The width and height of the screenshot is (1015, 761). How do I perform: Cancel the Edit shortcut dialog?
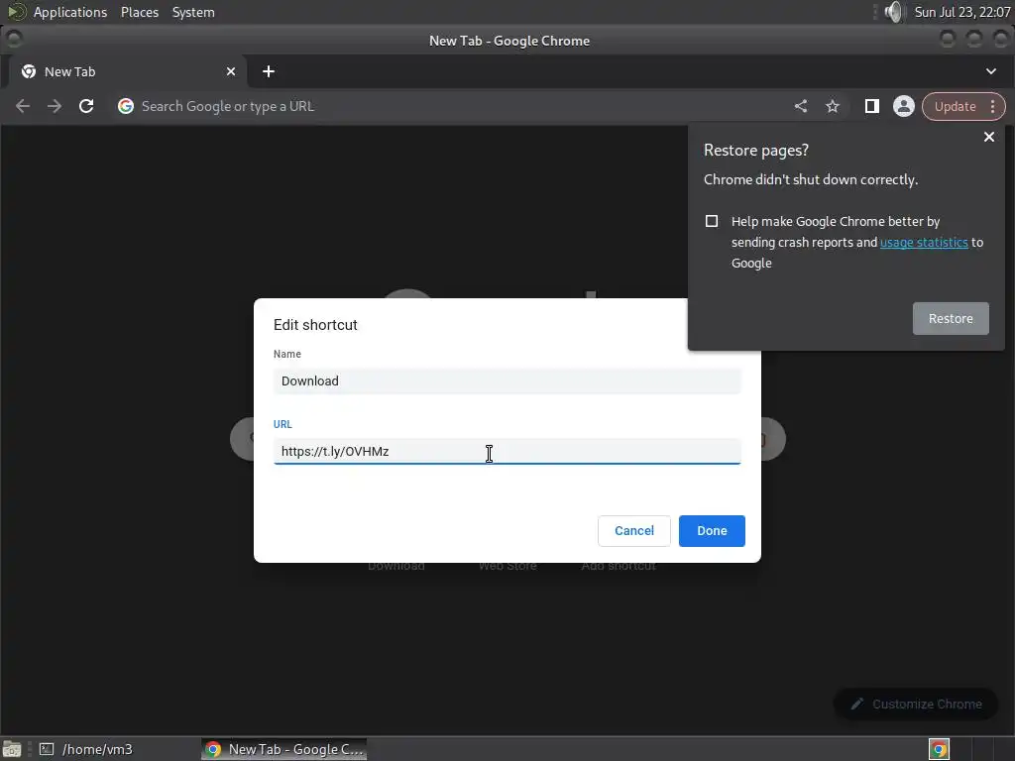[633, 531]
